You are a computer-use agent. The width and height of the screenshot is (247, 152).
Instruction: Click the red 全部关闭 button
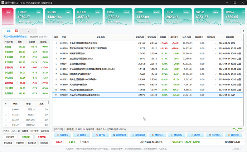(x=42, y=137)
